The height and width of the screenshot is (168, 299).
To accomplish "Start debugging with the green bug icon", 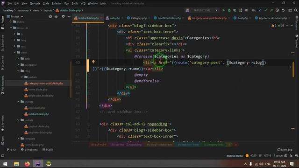I will (229, 10).
